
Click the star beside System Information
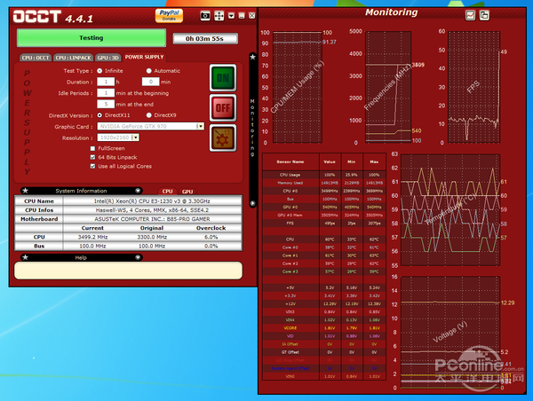pyautogui.click(x=25, y=190)
